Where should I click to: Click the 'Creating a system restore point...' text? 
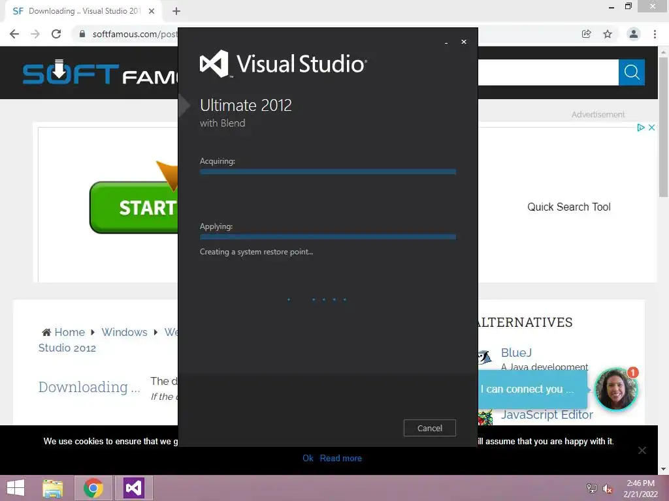(x=256, y=252)
